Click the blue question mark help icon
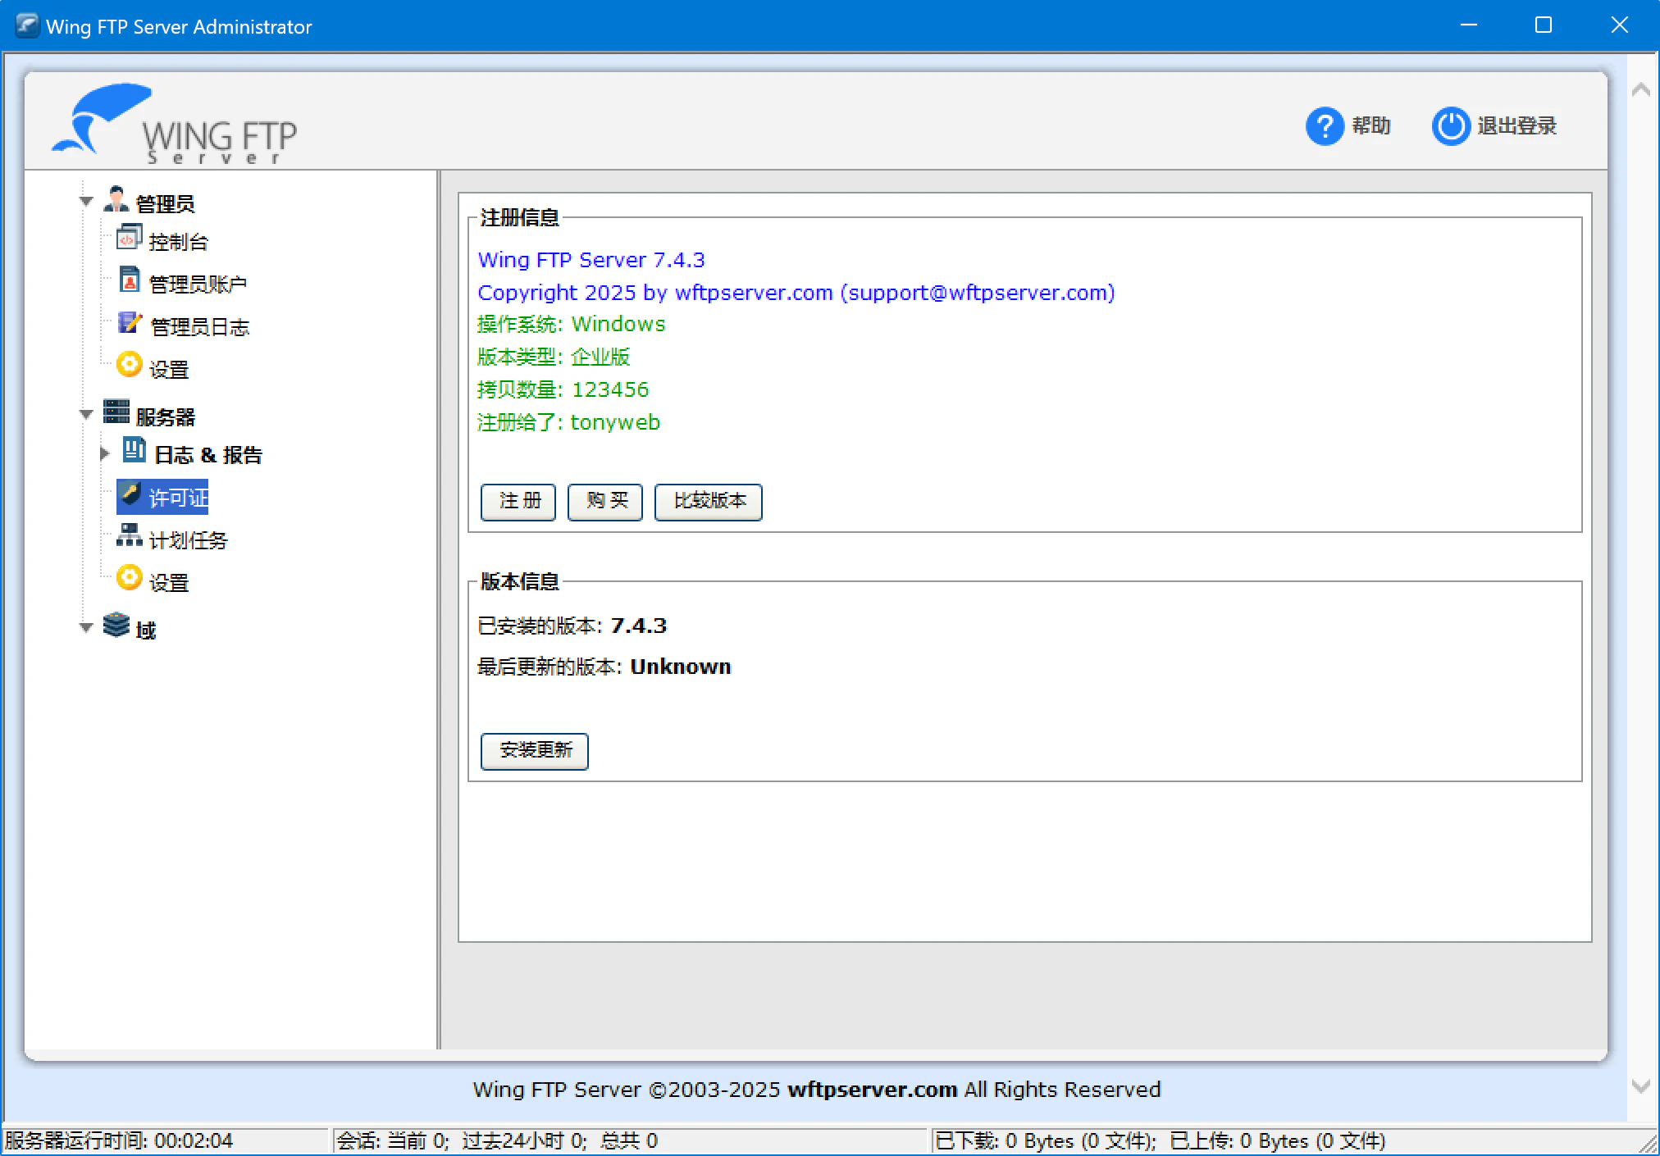The width and height of the screenshot is (1660, 1156). (x=1324, y=126)
